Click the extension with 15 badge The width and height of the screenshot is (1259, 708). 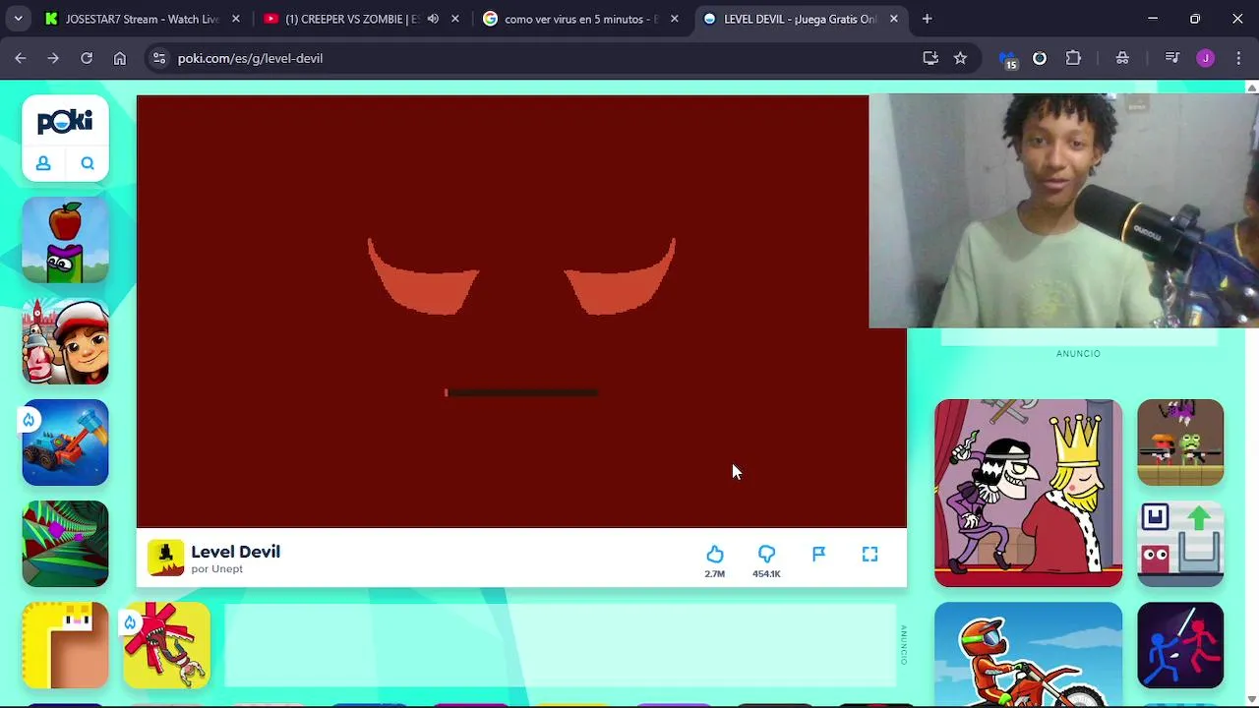[x=1008, y=59]
